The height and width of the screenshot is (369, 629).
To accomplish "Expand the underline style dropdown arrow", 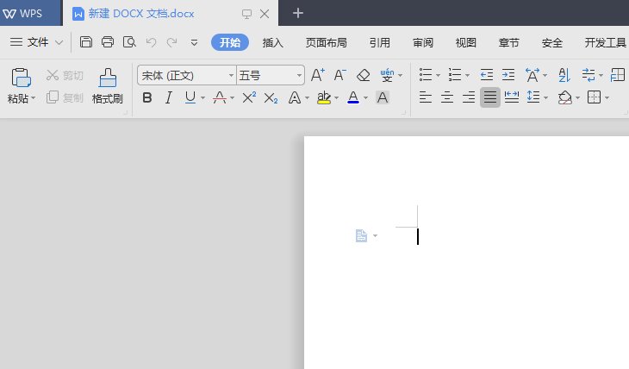I will (202, 98).
